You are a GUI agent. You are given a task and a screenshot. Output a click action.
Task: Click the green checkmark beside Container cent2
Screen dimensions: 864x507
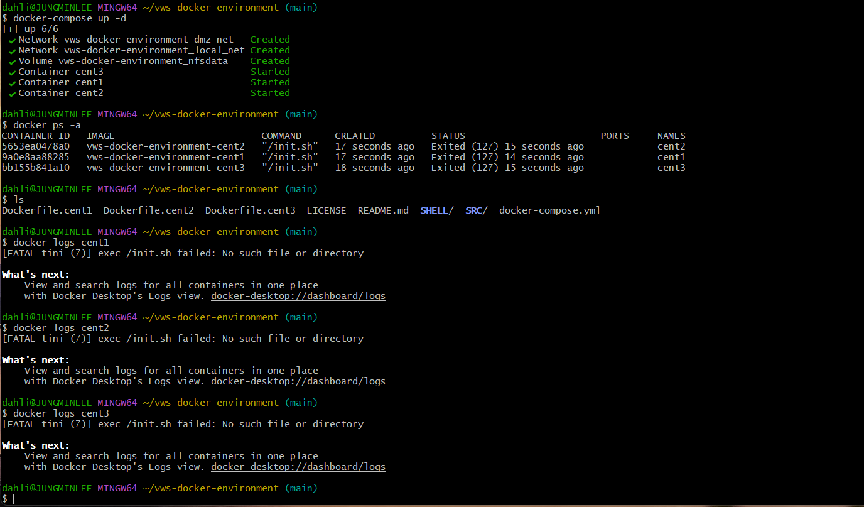point(12,94)
